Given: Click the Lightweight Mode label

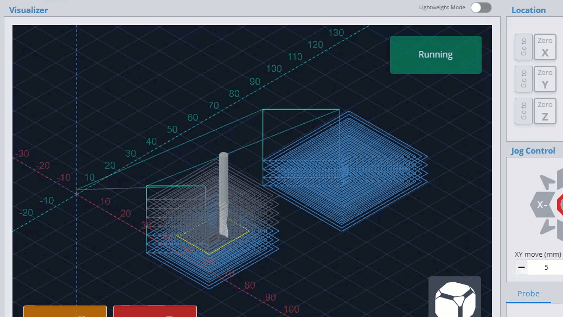Looking at the screenshot, I should [442, 7].
